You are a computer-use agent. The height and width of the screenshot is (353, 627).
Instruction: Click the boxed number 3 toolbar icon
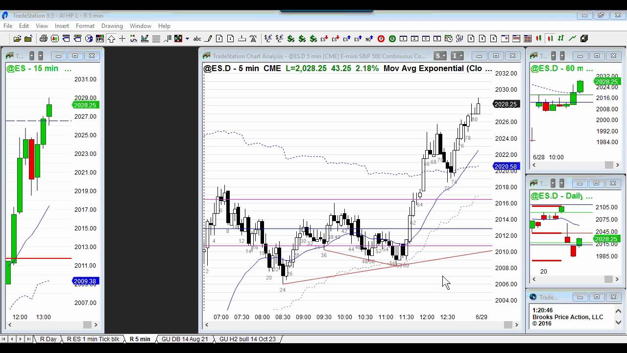(x=426, y=39)
